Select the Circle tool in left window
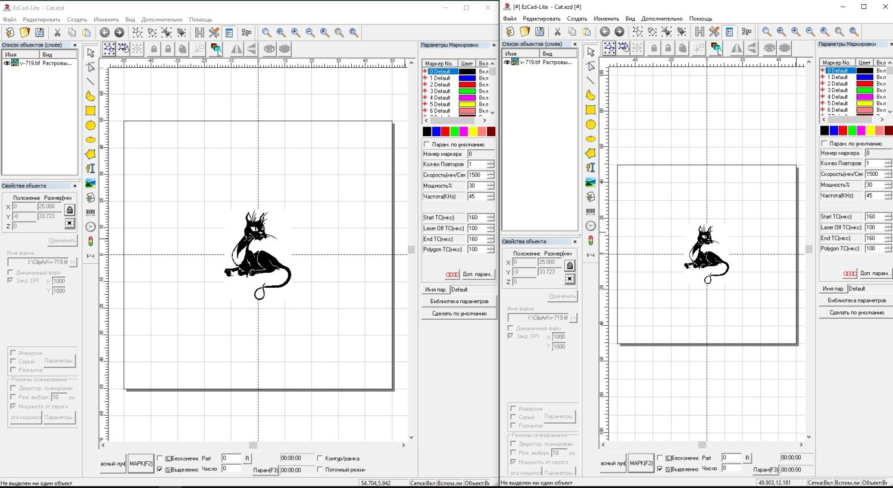Screen dimensions: 893x488 tap(90, 125)
